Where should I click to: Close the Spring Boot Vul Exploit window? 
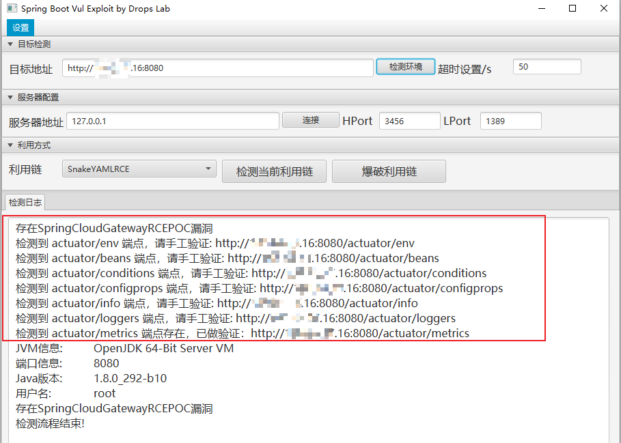(603, 8)
